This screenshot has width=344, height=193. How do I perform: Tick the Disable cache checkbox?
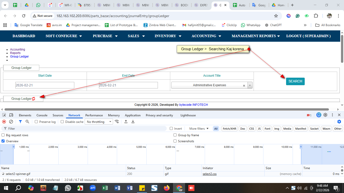tap(62, 122)
